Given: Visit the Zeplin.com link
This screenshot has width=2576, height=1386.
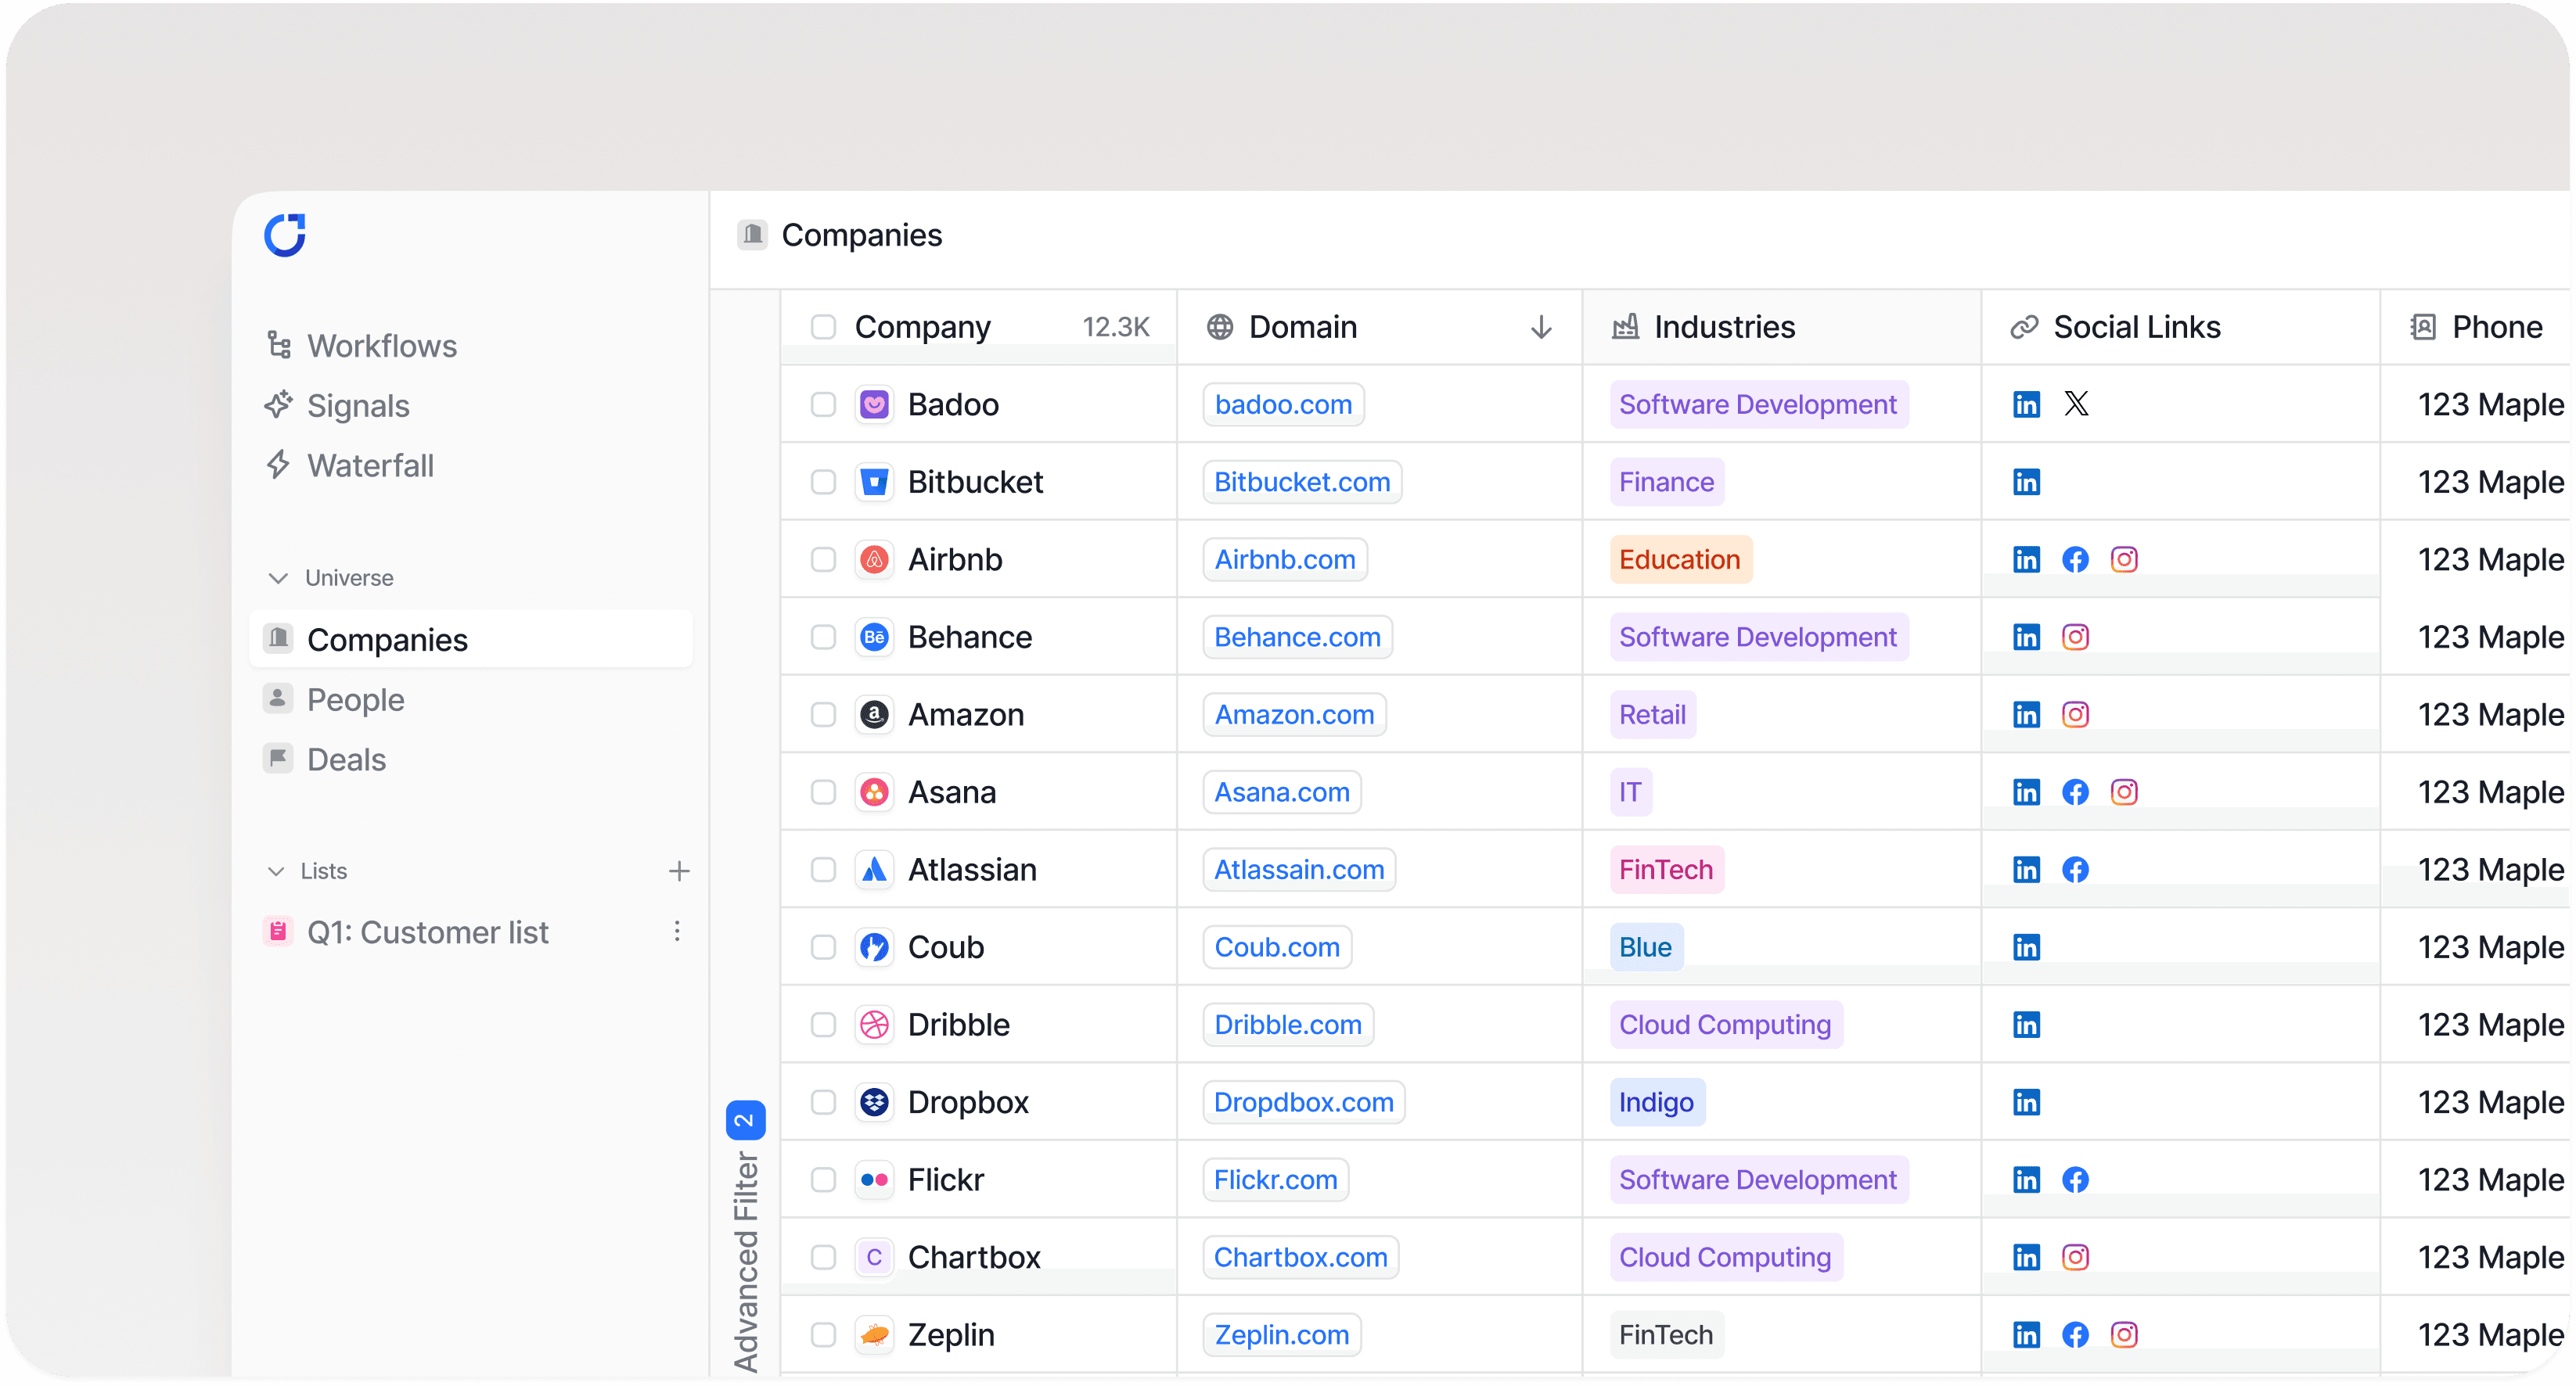Looking at the screenshot, I should tap(1282, 1334).
